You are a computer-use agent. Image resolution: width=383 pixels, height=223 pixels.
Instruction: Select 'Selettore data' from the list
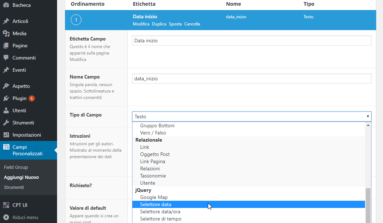coord(155,204)
